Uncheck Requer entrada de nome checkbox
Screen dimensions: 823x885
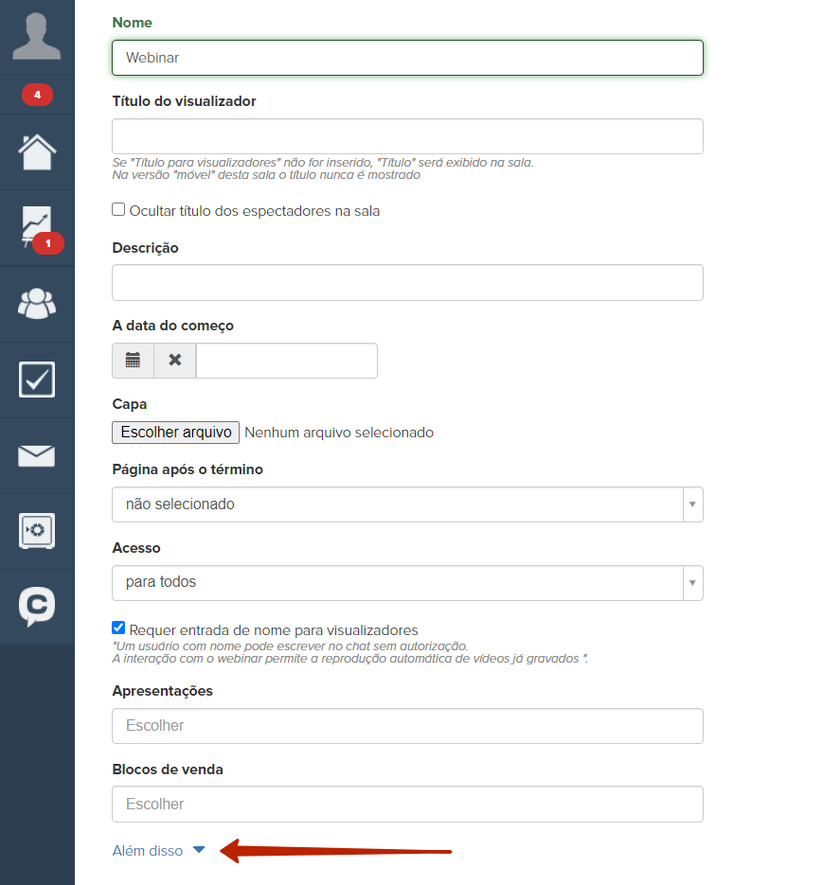pyautogui.click(x=118, y=628)
